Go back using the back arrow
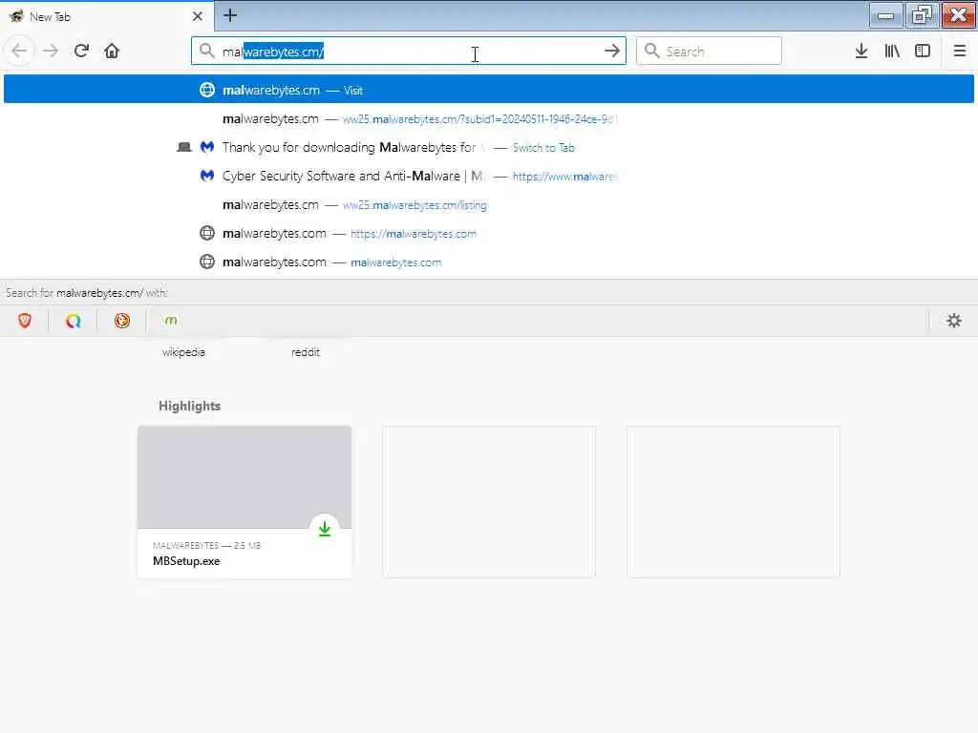Image resolution: width=978 pixels, height=733 pixels. [19, 51]
